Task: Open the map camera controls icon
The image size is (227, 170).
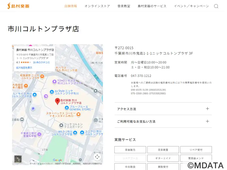Action: tap(97, 157)
